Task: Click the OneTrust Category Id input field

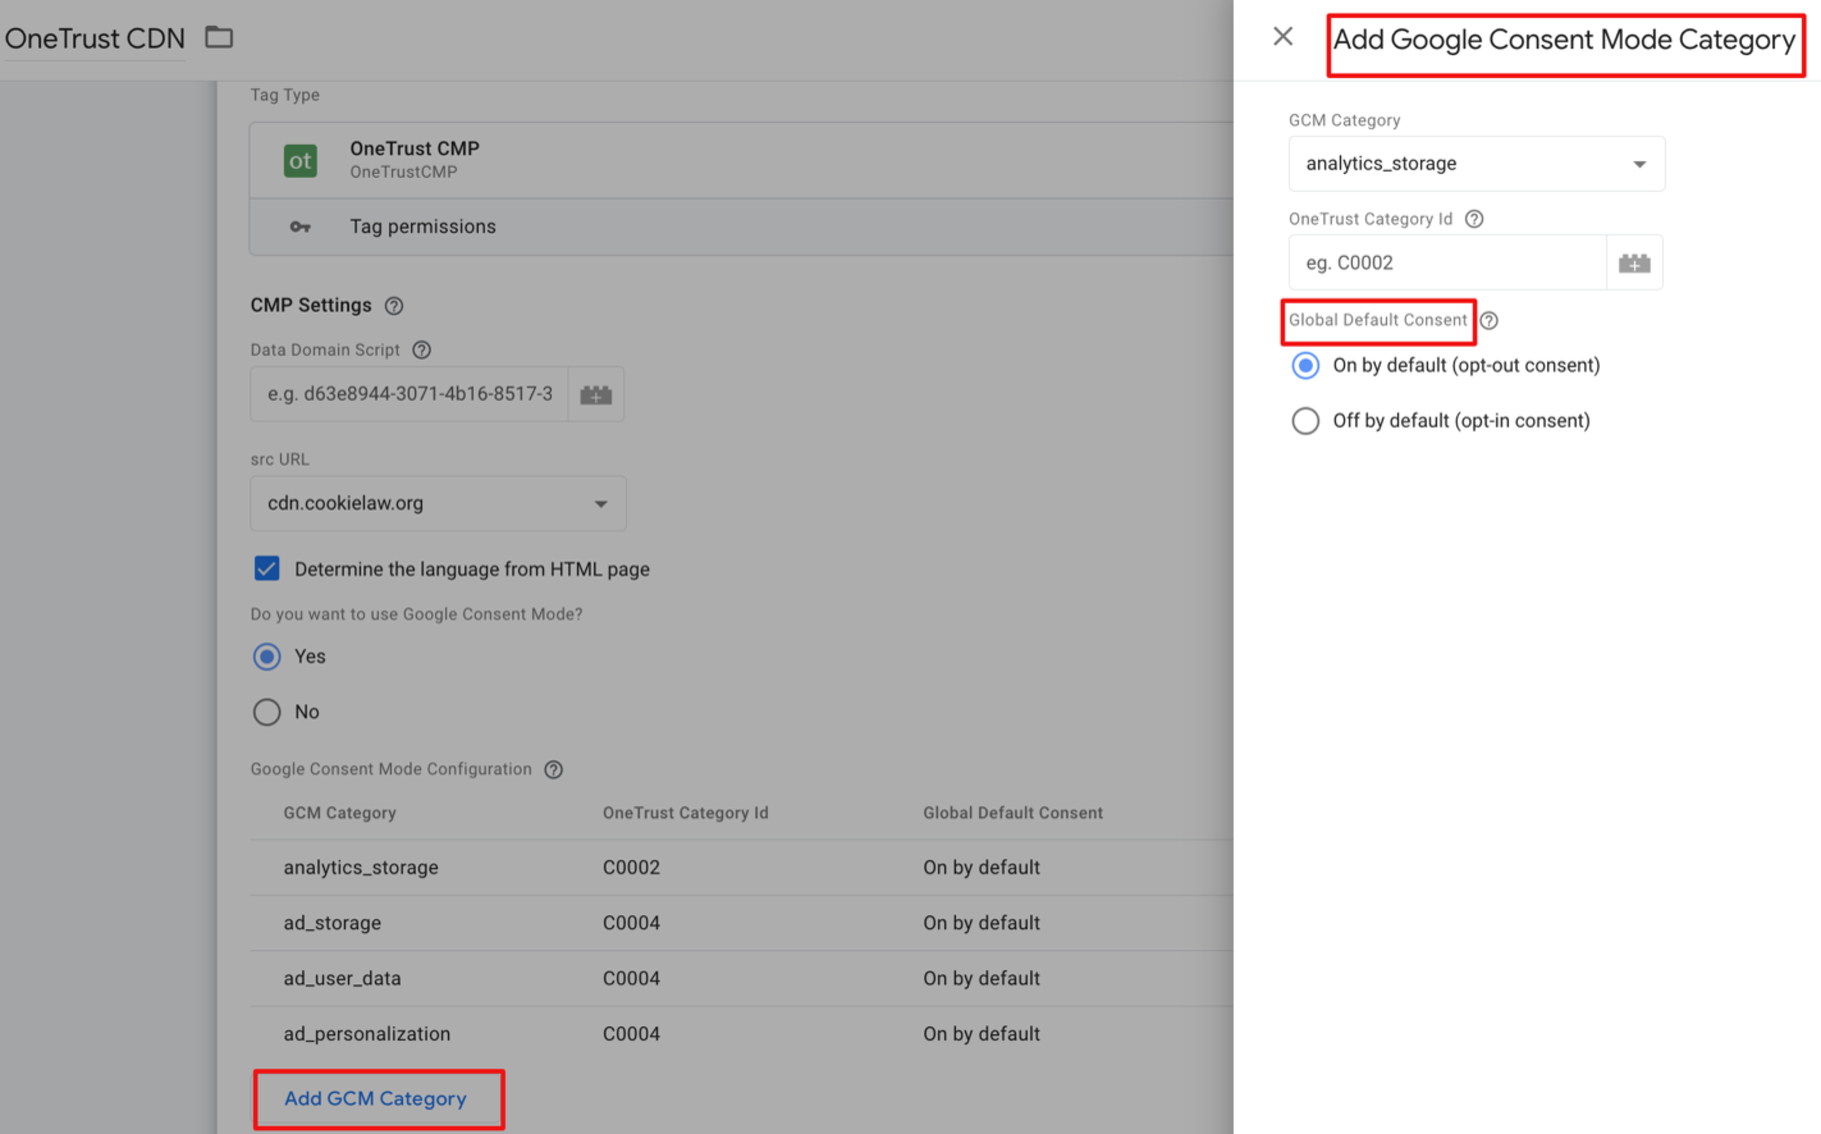Action: 1446,263
